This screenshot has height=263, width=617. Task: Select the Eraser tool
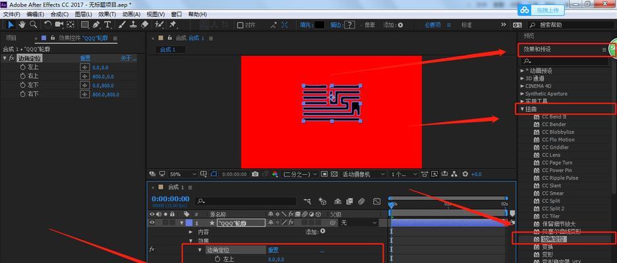click(x=144, y=25)
